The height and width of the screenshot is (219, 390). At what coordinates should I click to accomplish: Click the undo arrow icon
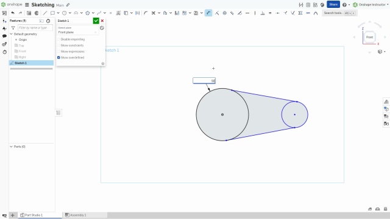13,13
